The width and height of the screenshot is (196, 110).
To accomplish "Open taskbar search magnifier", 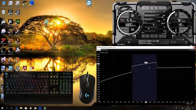I will (x=7, y=108).
